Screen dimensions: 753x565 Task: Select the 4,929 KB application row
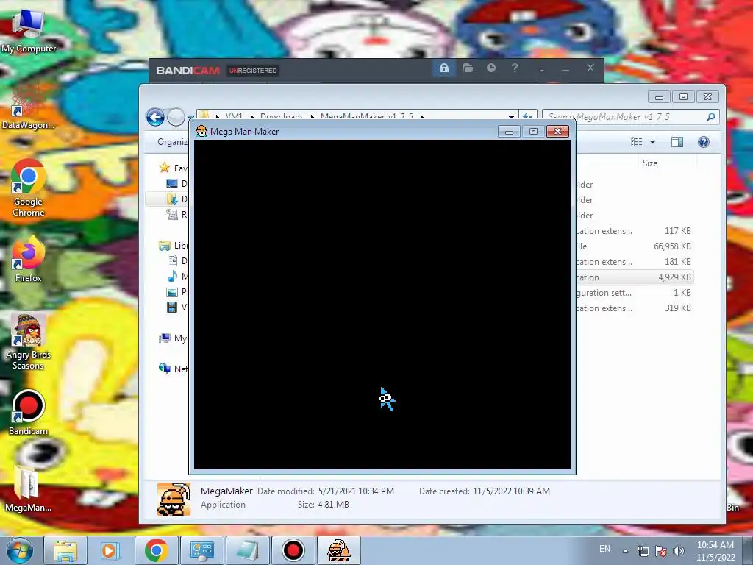(x=634, y=277)
